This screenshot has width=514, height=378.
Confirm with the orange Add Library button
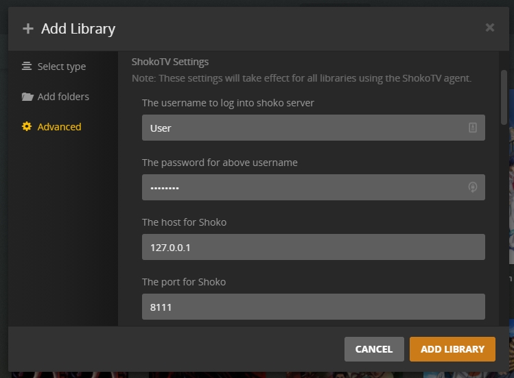tap(452, 349)
